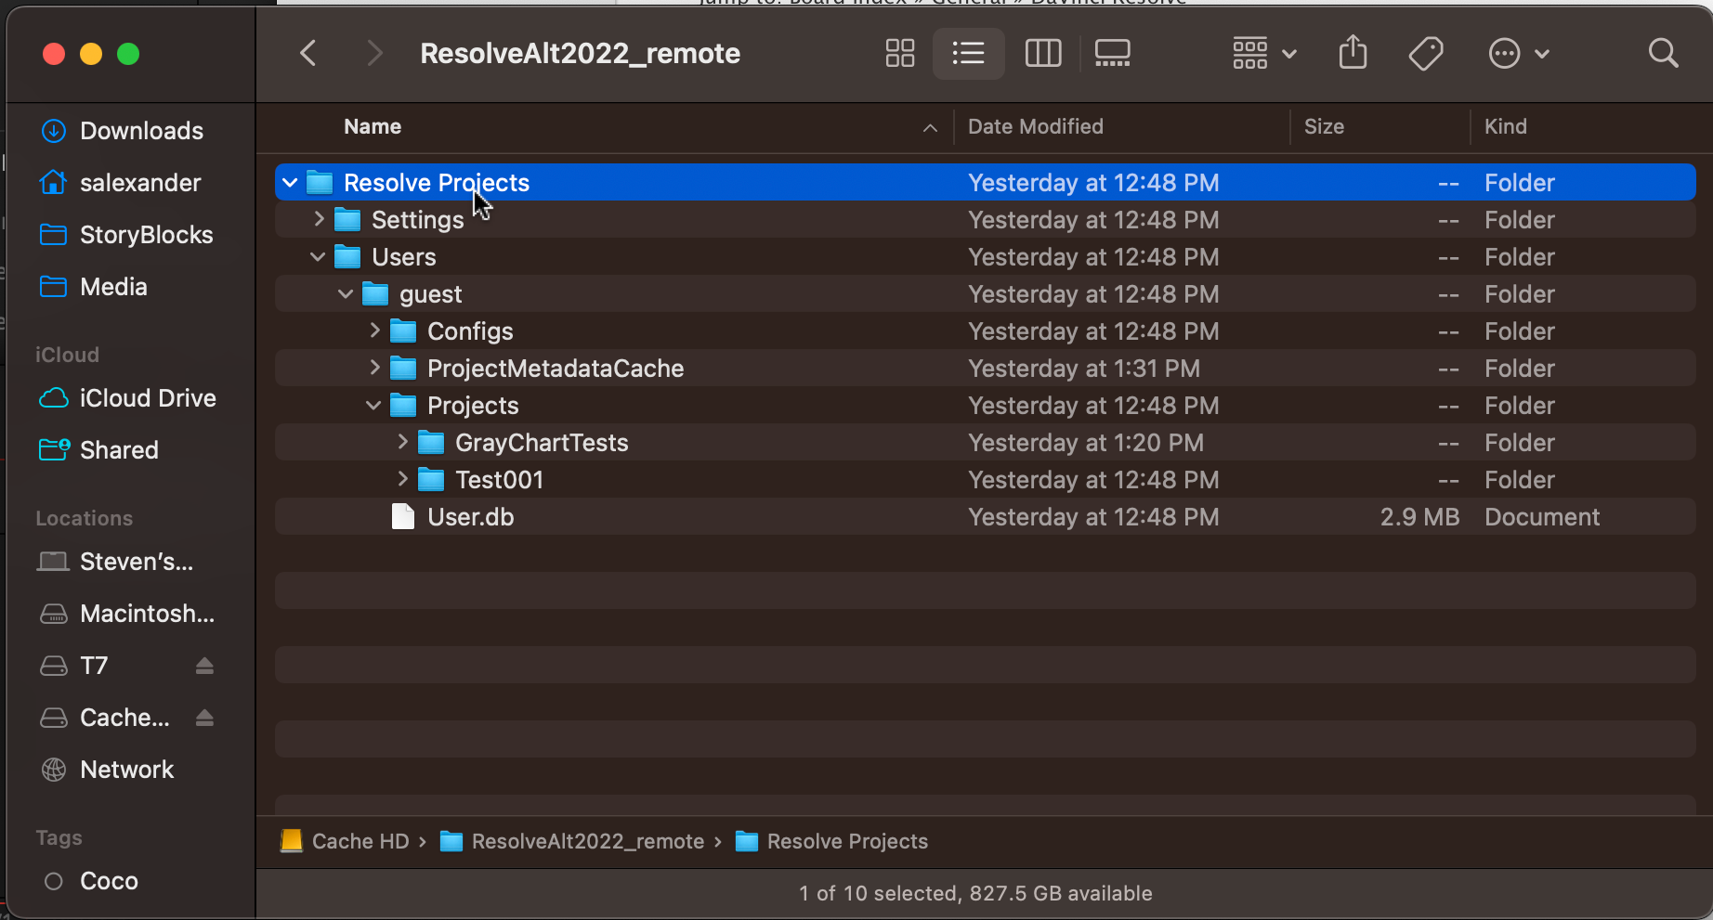1713x920 pixels.
Task: Collapse the Projects folder
Action: click(373, 406)
